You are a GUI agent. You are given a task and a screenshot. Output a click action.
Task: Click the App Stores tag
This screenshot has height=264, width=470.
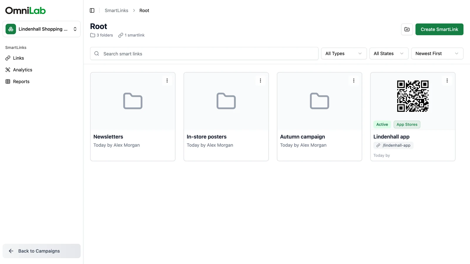pyautogui.click(x=407, y=125)
